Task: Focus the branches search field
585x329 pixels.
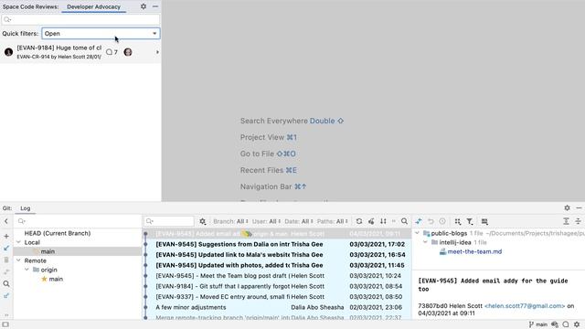Action: point(78,221)
